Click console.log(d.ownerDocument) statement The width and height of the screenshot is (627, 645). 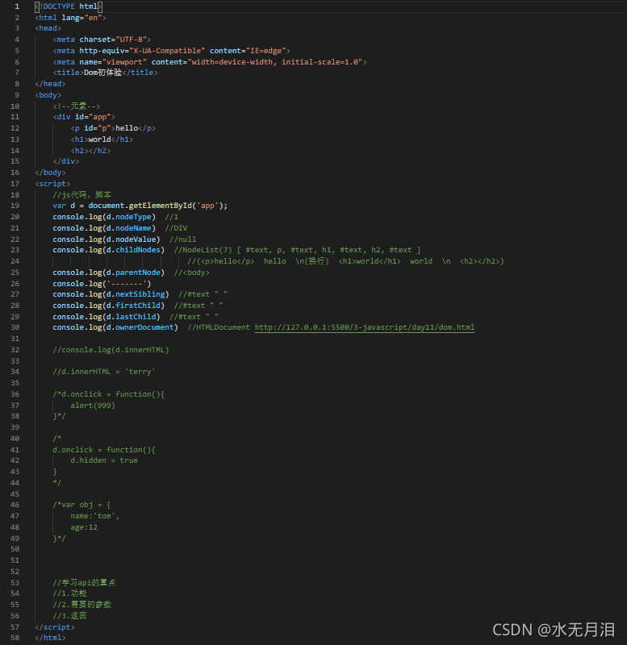click(x=115, y=327)
